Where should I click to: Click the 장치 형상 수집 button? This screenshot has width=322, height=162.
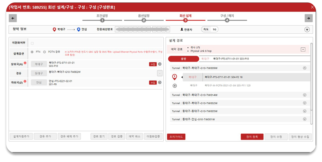pyautogui.click(x=300, y=137)
